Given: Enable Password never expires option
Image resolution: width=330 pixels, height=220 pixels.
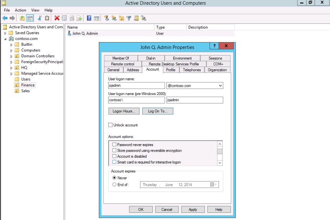Looking at the screenshot, I should click(x=114, y=145).
